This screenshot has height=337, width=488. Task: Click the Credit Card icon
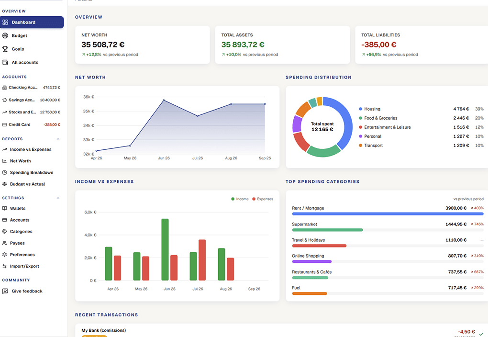point(4,124)
